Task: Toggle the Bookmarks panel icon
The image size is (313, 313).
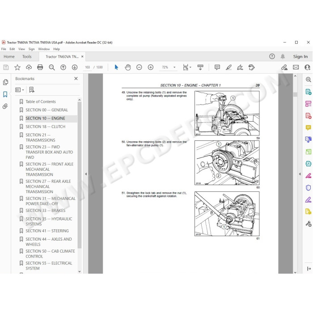Action: [x=5, y=94]
